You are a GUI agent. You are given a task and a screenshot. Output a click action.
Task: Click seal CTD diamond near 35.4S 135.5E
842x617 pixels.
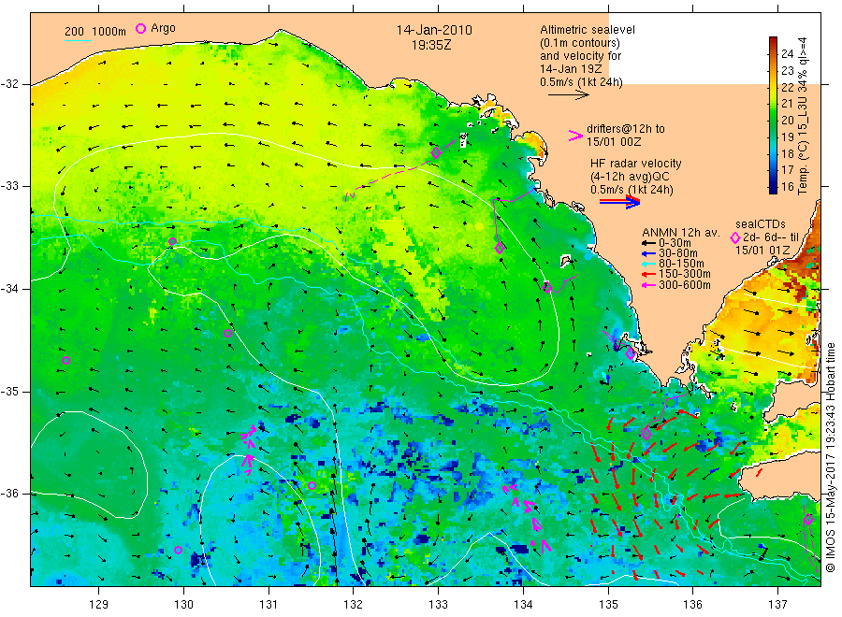(646, 434)
